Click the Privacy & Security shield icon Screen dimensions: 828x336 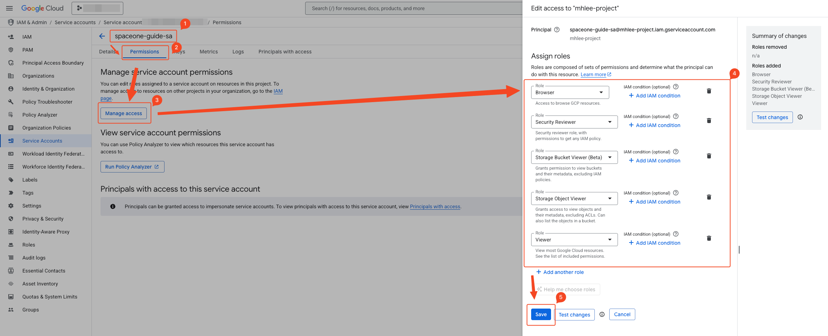(x=11, y=219)
